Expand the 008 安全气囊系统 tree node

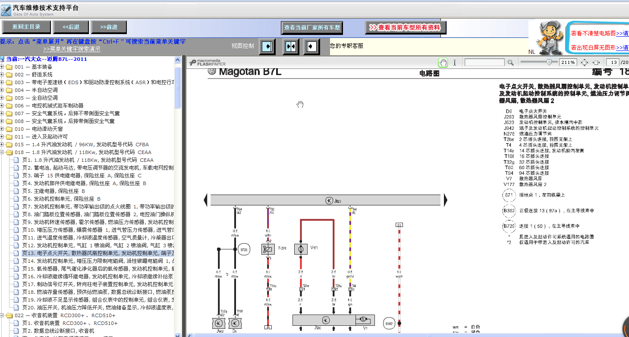[2, 121]
